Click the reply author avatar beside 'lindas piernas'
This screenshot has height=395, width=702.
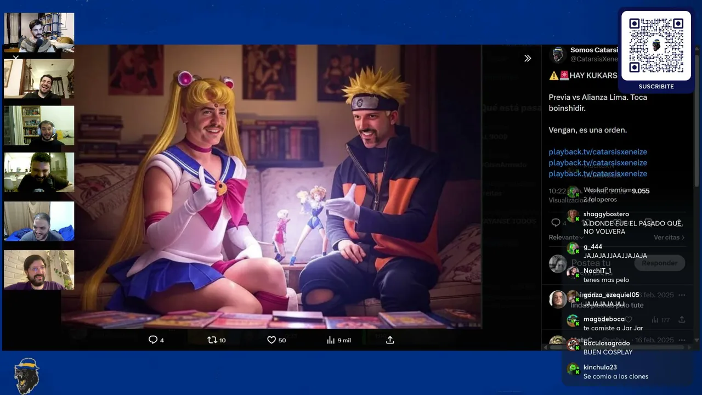(x=558, y=299)
